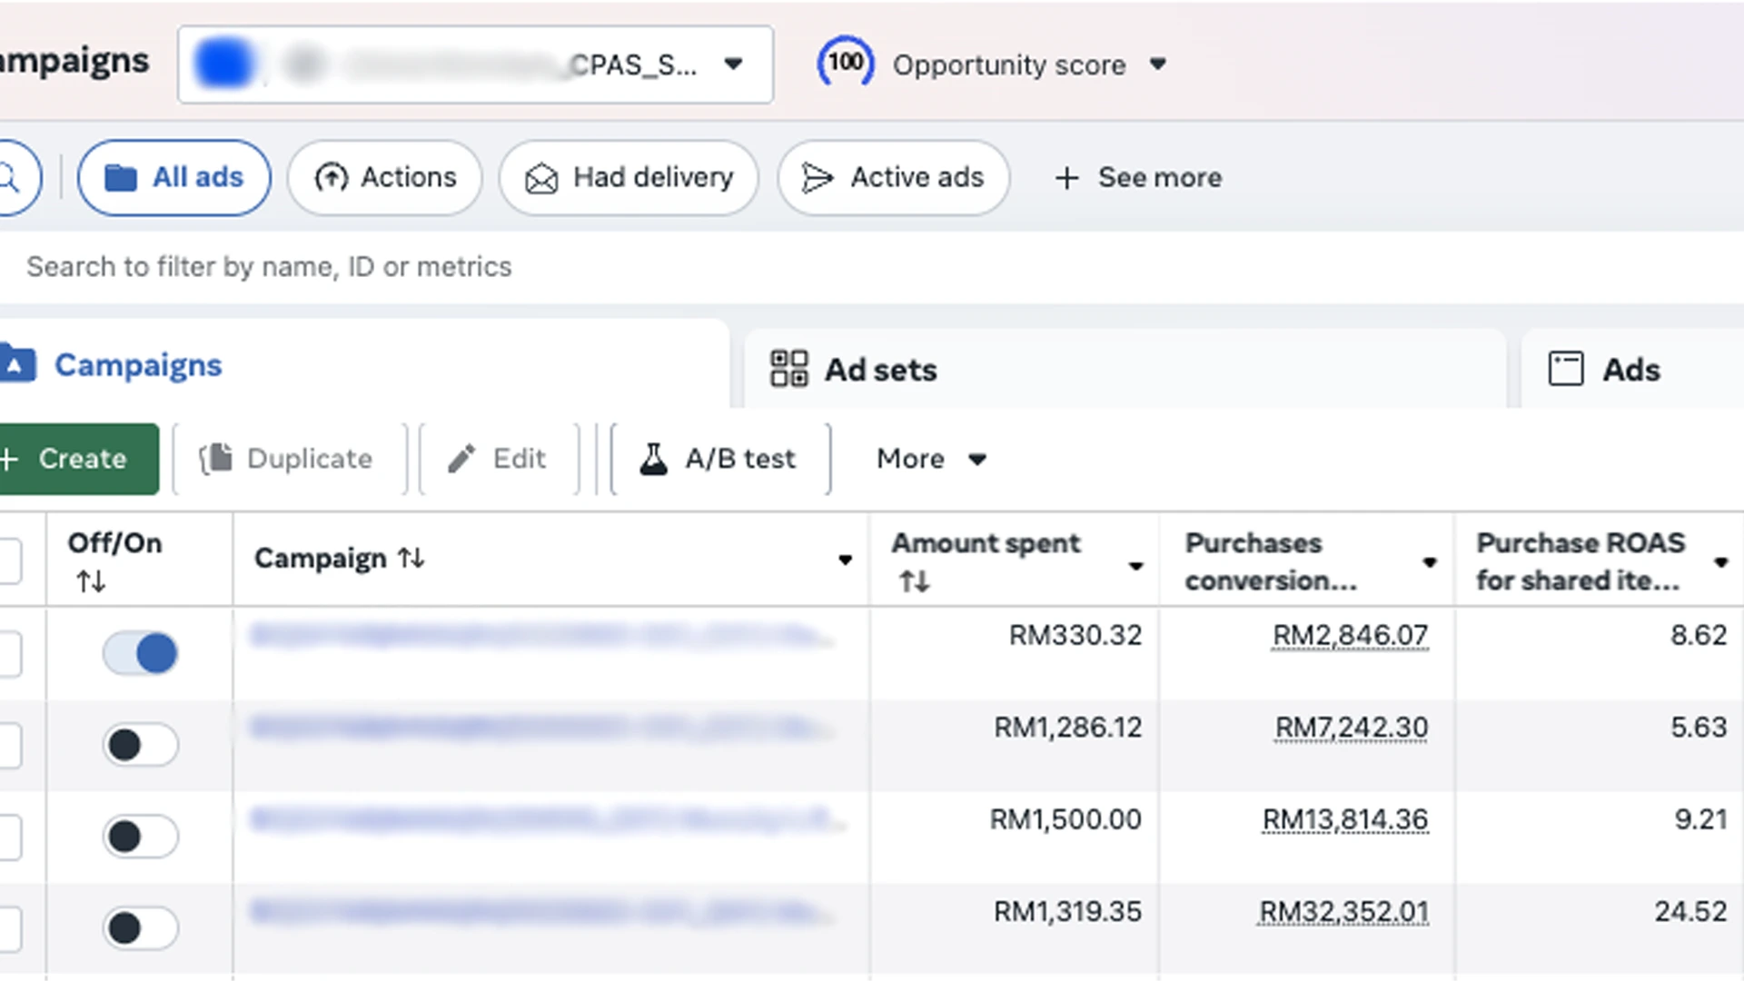Sort by Amount spent arrows
This screenshot has height=981, width=1744.
tap(914, 581)
